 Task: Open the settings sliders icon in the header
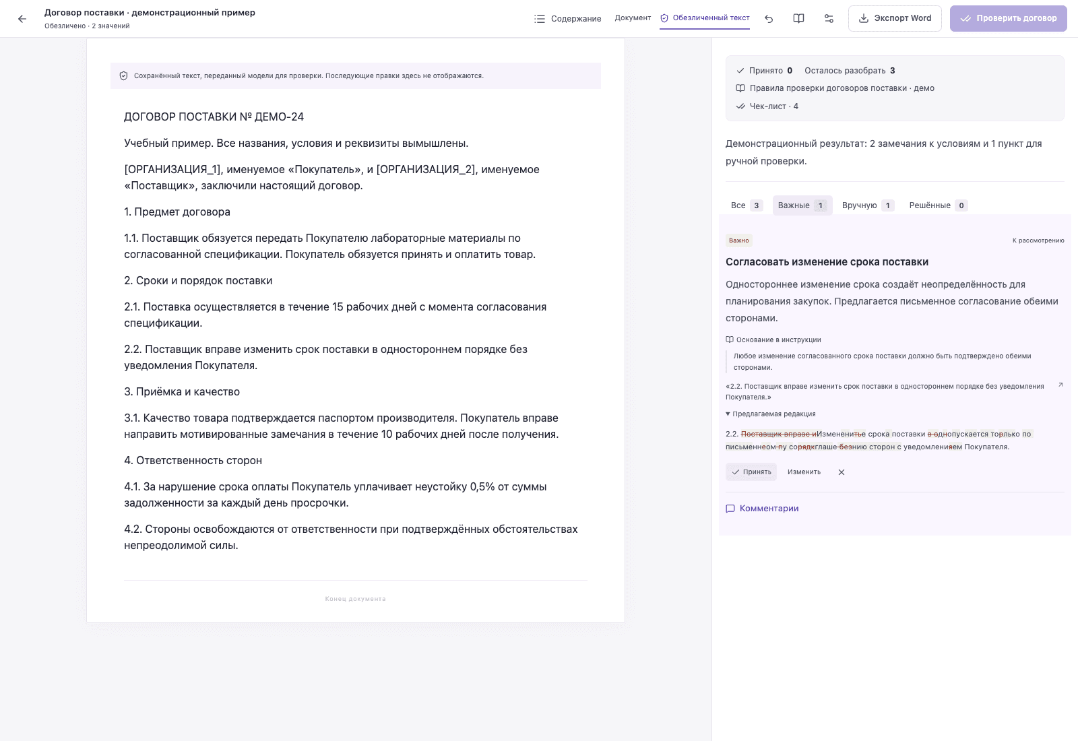point(829,19)
